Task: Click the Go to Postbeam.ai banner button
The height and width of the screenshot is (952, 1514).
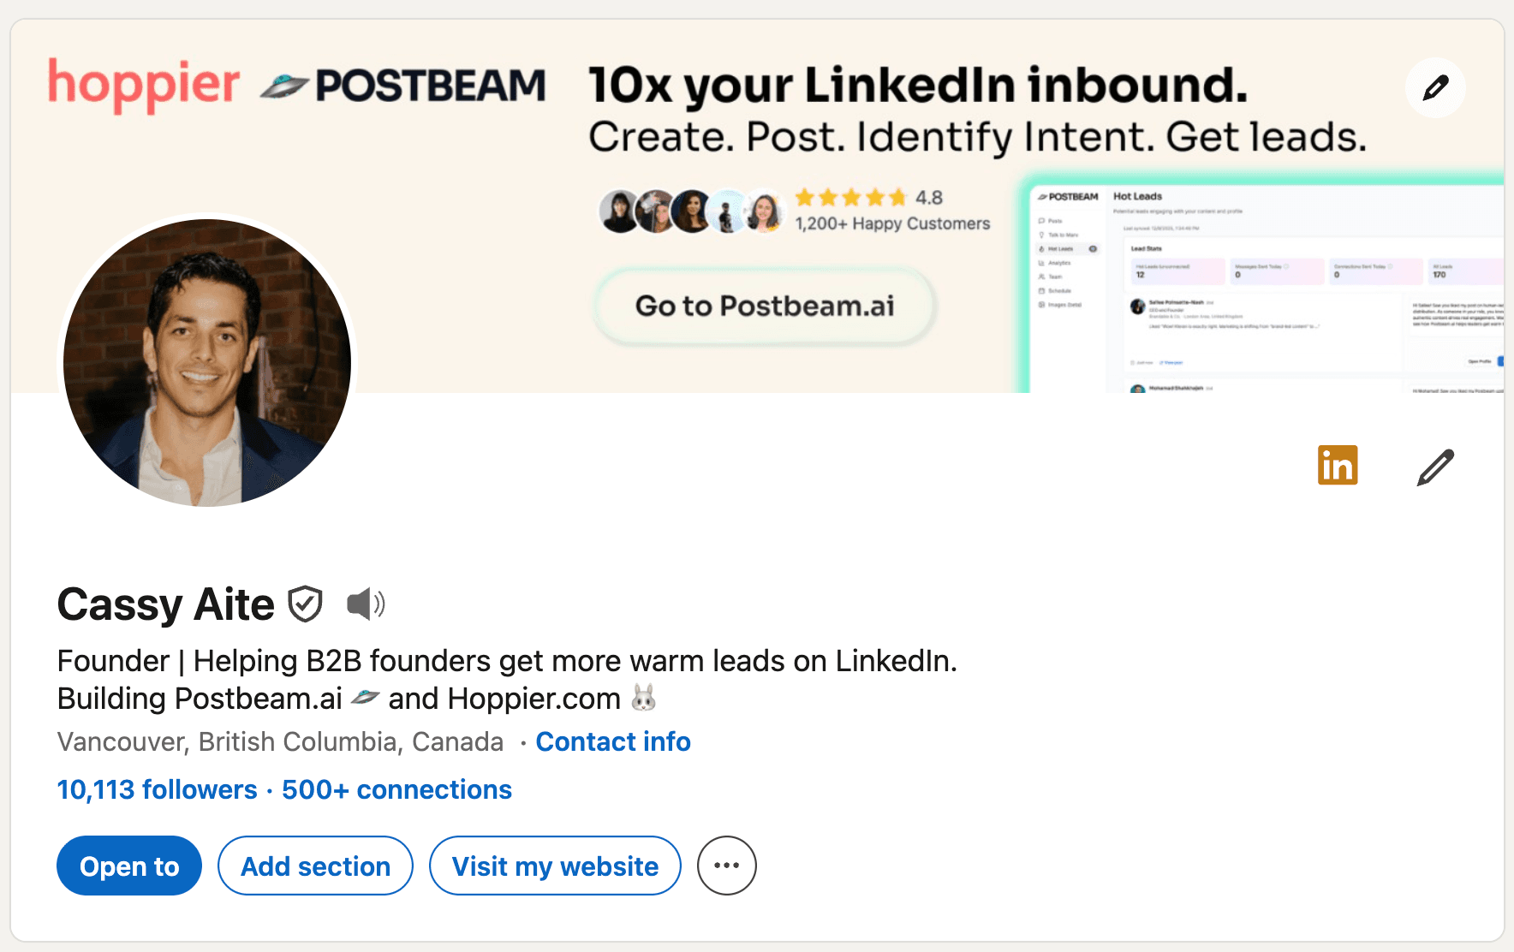Action: coord(765,306)
